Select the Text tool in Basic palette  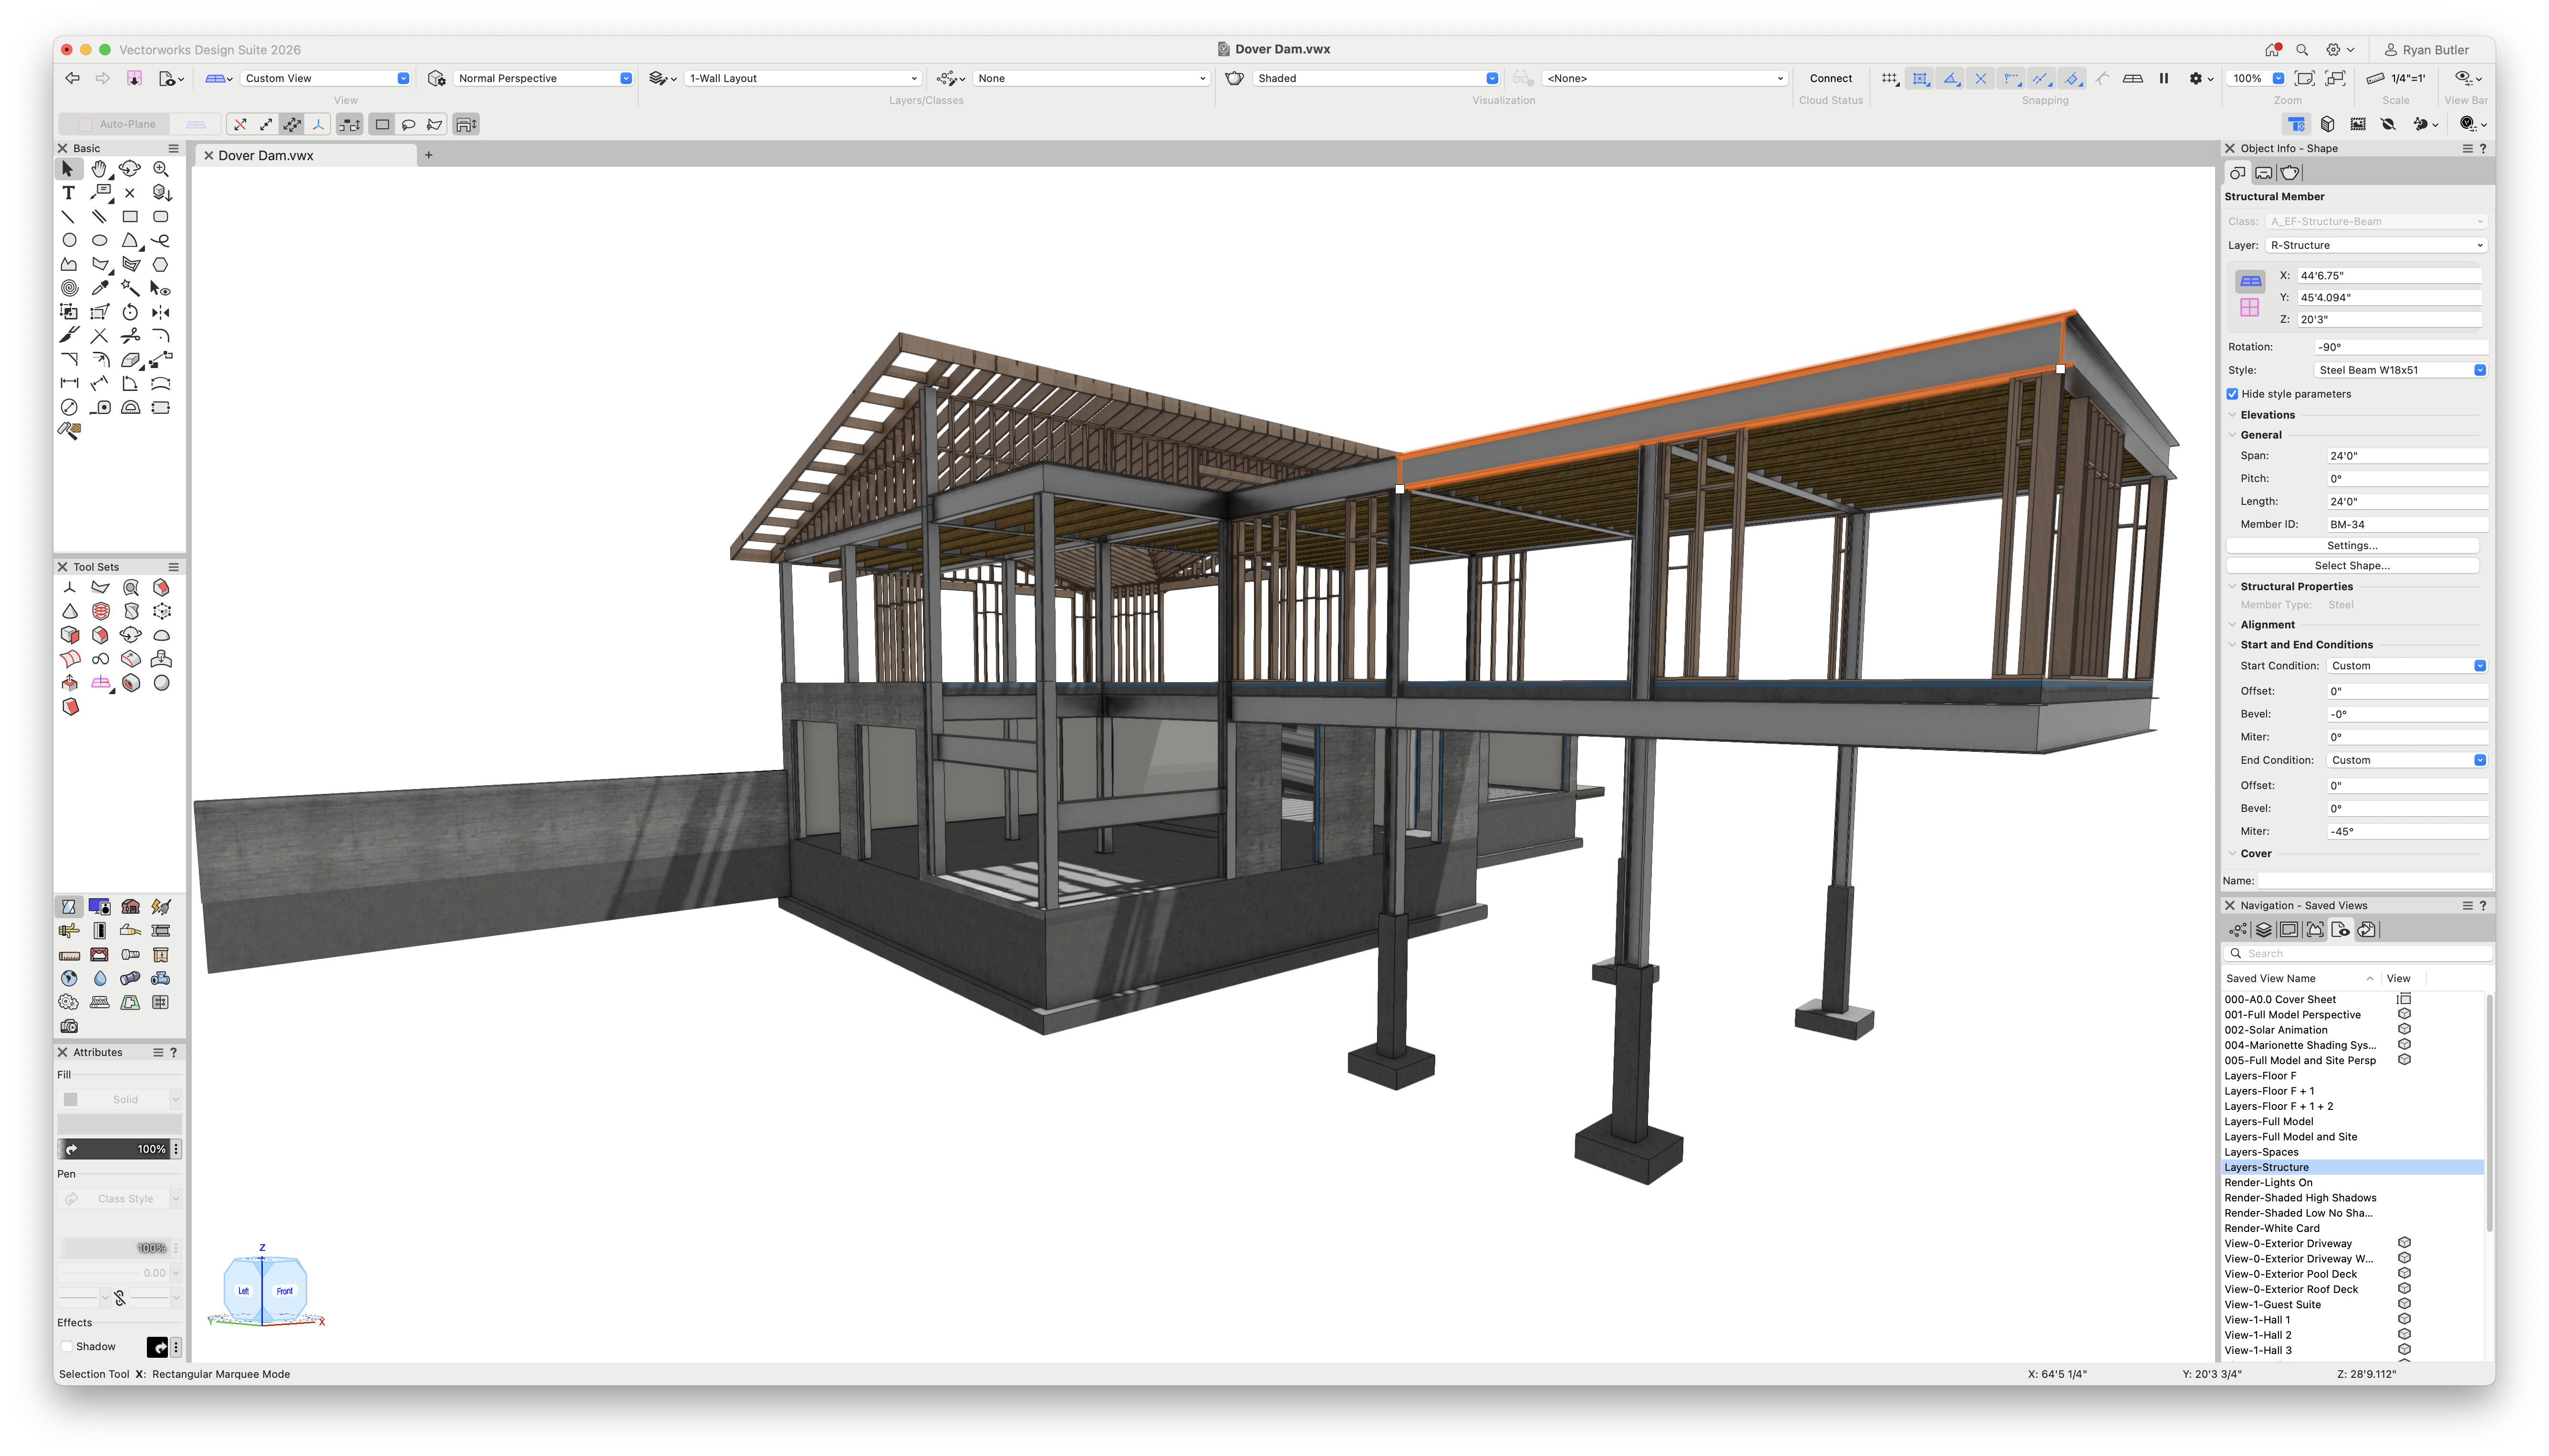[68, 193]
